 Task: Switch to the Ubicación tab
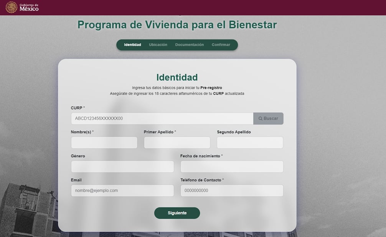coord(158,45)
